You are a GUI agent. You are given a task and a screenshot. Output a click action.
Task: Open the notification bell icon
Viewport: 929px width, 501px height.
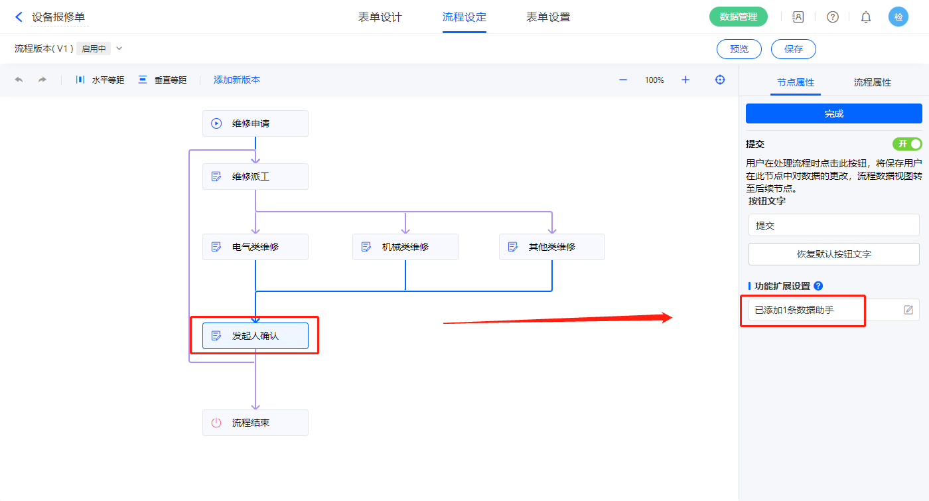[x=866, y=17]
